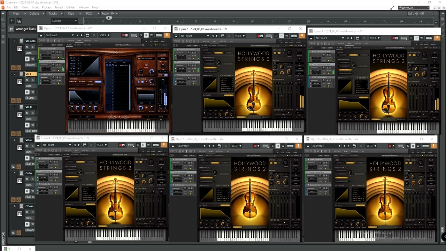Click the orange pin icon in Opus 1
This screenshot has height=251, width=446.
click(167, 35)
